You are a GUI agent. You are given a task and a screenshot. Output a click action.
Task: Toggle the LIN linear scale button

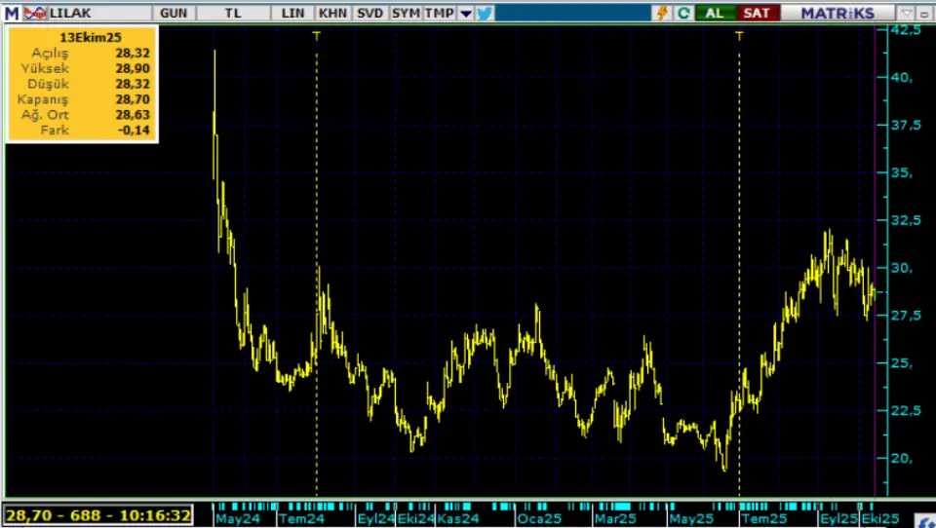pos(292,14)
